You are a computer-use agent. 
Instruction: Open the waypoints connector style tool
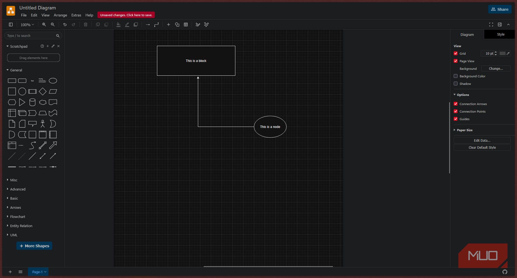tap(156, 25)
